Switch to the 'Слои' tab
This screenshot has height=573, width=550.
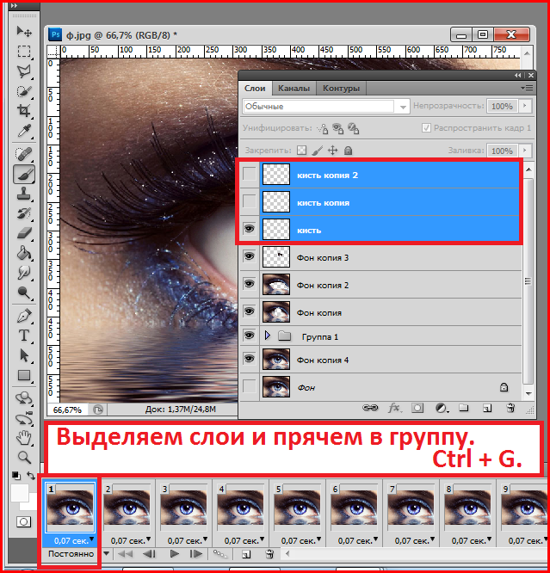pyautogui.click(x=255, y=89)
